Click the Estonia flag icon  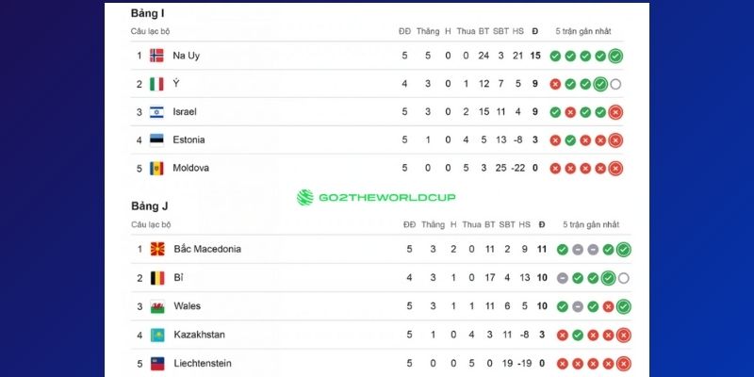pos(156,140)
